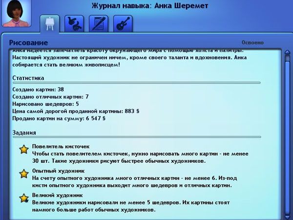The width and height of the screenshot is (293, 220).
Task: Click the star icon beside Повелитель кисточек
Action: [x=24, y=150]
